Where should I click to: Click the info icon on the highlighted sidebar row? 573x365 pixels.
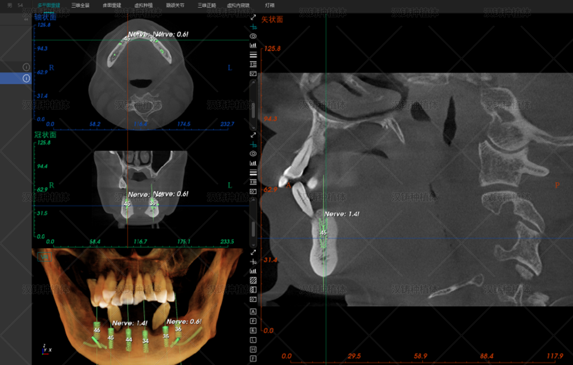26,78
